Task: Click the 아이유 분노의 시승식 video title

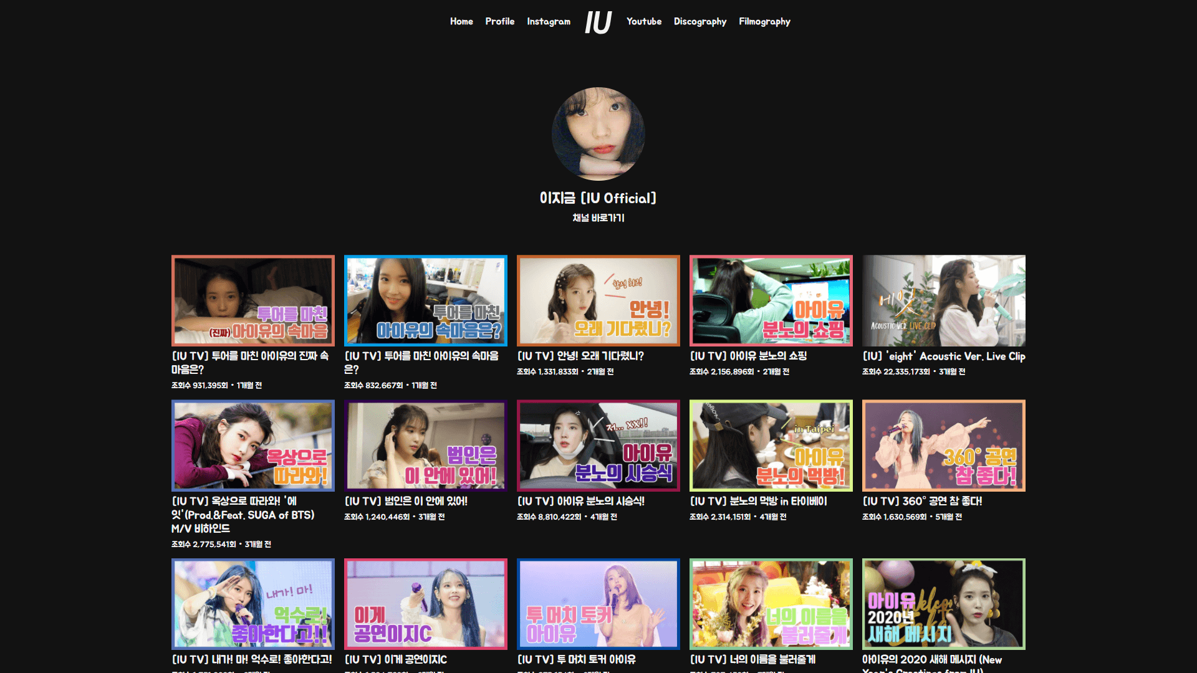Action: point(580,501)
